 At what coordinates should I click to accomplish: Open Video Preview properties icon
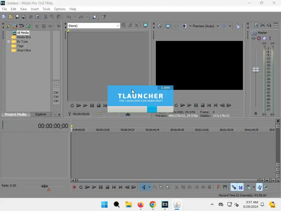[x=159, y=26]
